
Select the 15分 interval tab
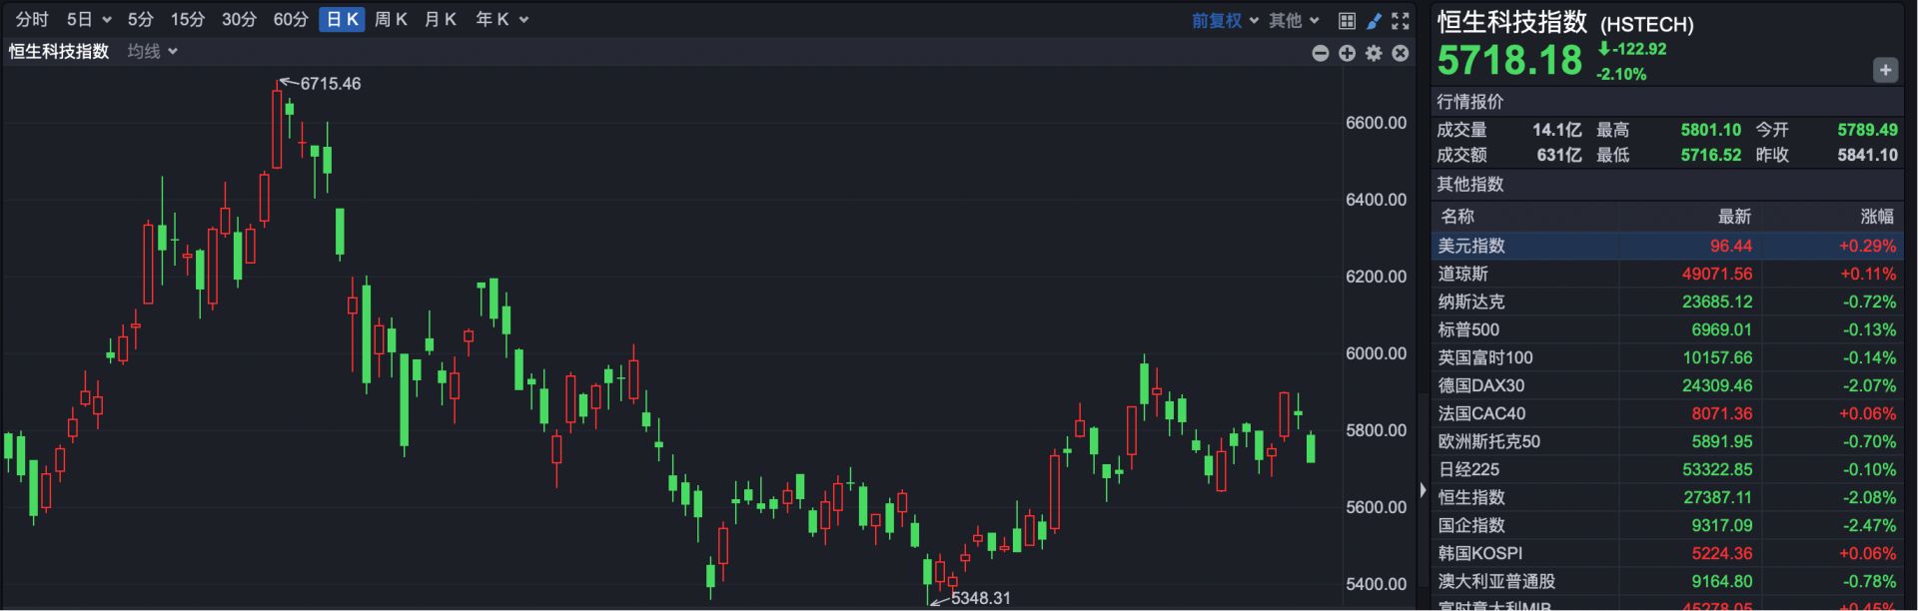point(187,20)
